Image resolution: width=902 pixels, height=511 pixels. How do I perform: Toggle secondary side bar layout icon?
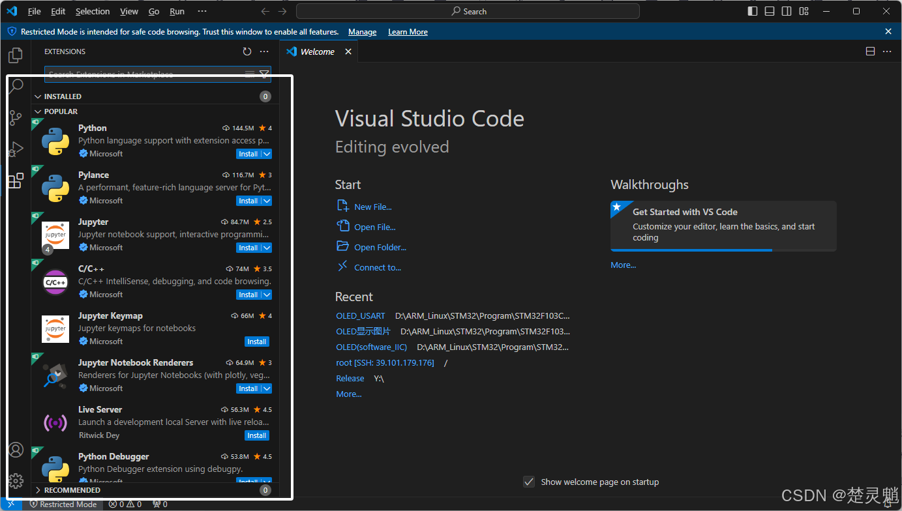click(x=787, y=11)
